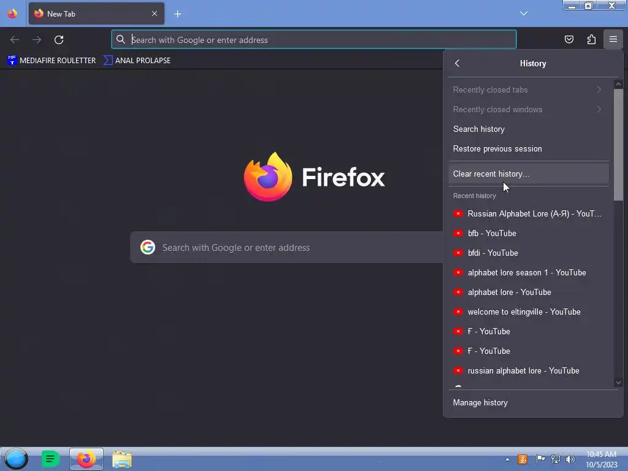Click the Google G logo in search box

pyautogui.click(x=148, y=247)
